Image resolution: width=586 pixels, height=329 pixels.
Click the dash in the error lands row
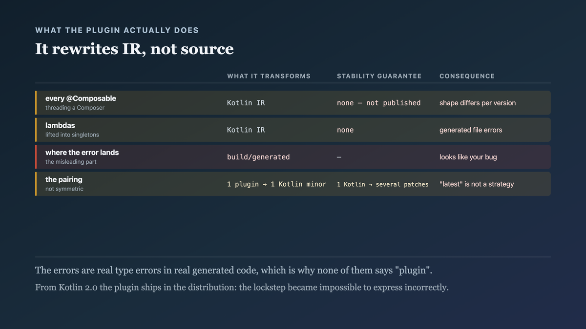(339, 157)
